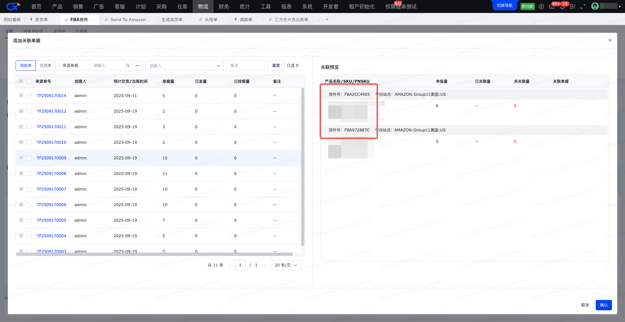Viewport: 625px width, 322px height.
Task: Click the plus icon to add a tab
Action: coord(327,19)
